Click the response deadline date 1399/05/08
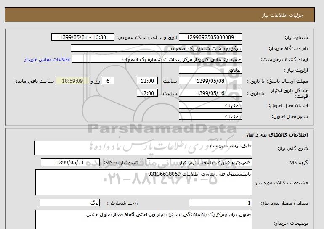The width and height of the screenshot is (324, 229). click(210, 81)
